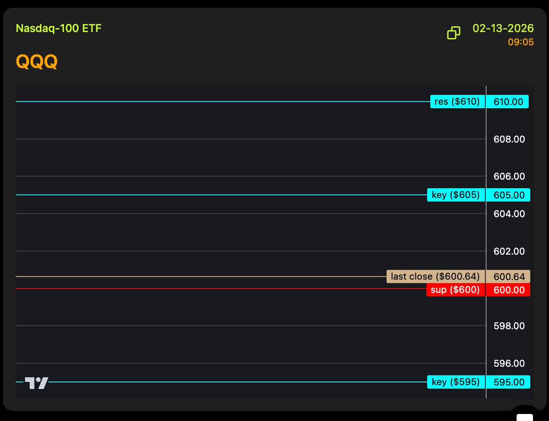Open the TradingView logo on the chart
Viewport: 549px width, 421px height.
36,383
